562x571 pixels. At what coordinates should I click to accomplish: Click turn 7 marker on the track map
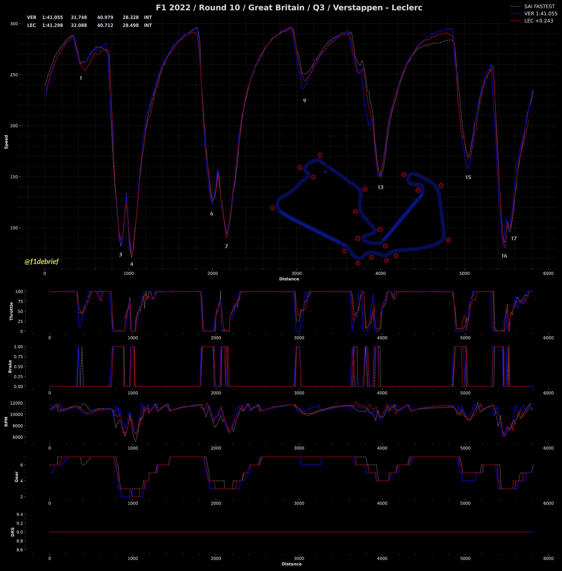point(404,175)
